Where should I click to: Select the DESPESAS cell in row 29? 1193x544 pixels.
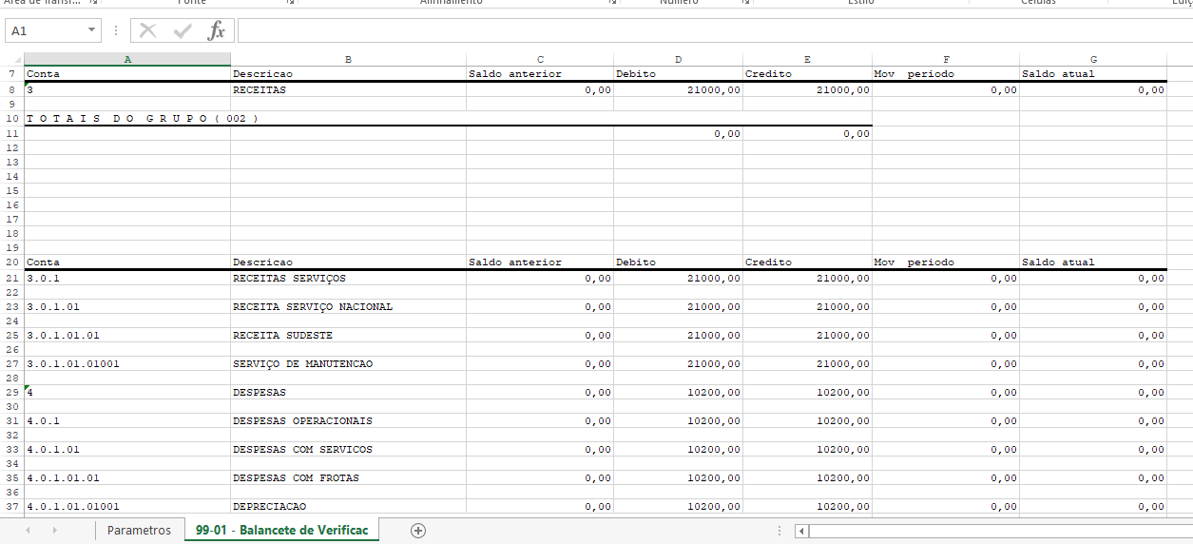(348, 392)
